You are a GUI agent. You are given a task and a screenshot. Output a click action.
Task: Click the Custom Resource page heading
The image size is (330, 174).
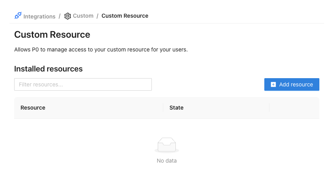[x=52, y=35]
